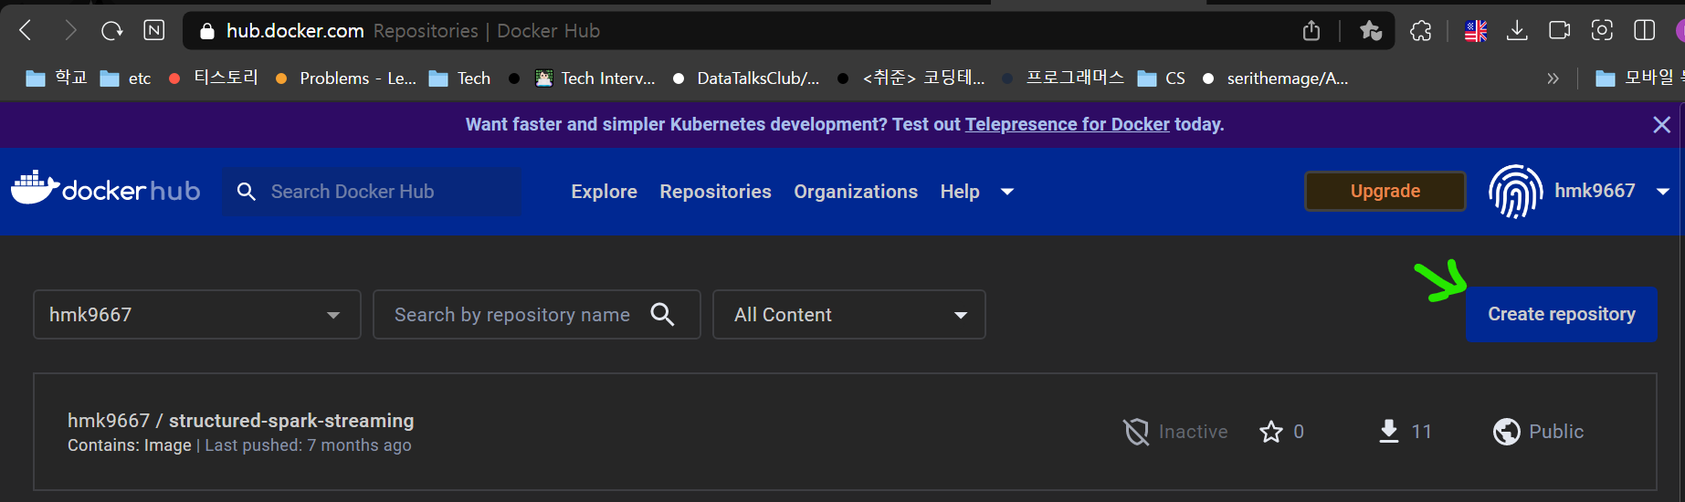Viewport: 1685px width, 502px height.
Task: Click the Upgrade button
Action: pos(1385,191)
